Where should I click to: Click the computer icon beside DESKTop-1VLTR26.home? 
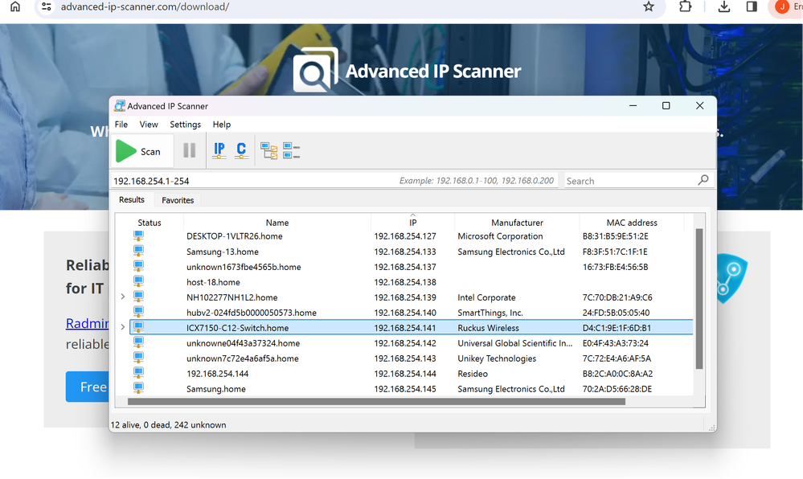(138, 235)
